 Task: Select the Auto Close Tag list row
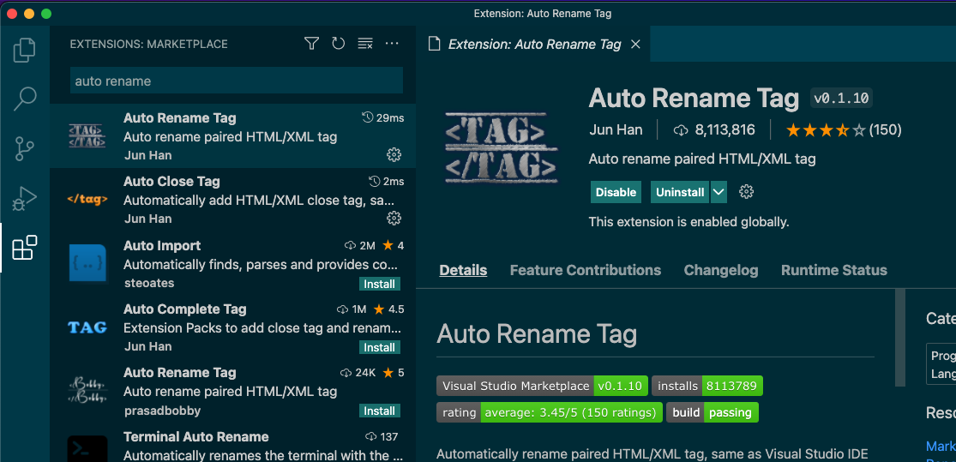pos(233,200)
